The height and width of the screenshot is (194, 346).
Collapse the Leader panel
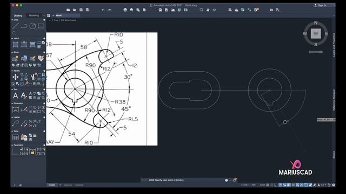[12, 117]
